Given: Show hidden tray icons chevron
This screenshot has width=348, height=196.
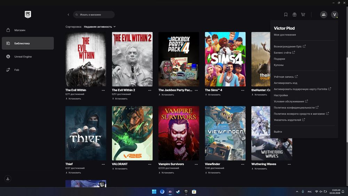Looking at the screenshot, I should click(297, 191).
